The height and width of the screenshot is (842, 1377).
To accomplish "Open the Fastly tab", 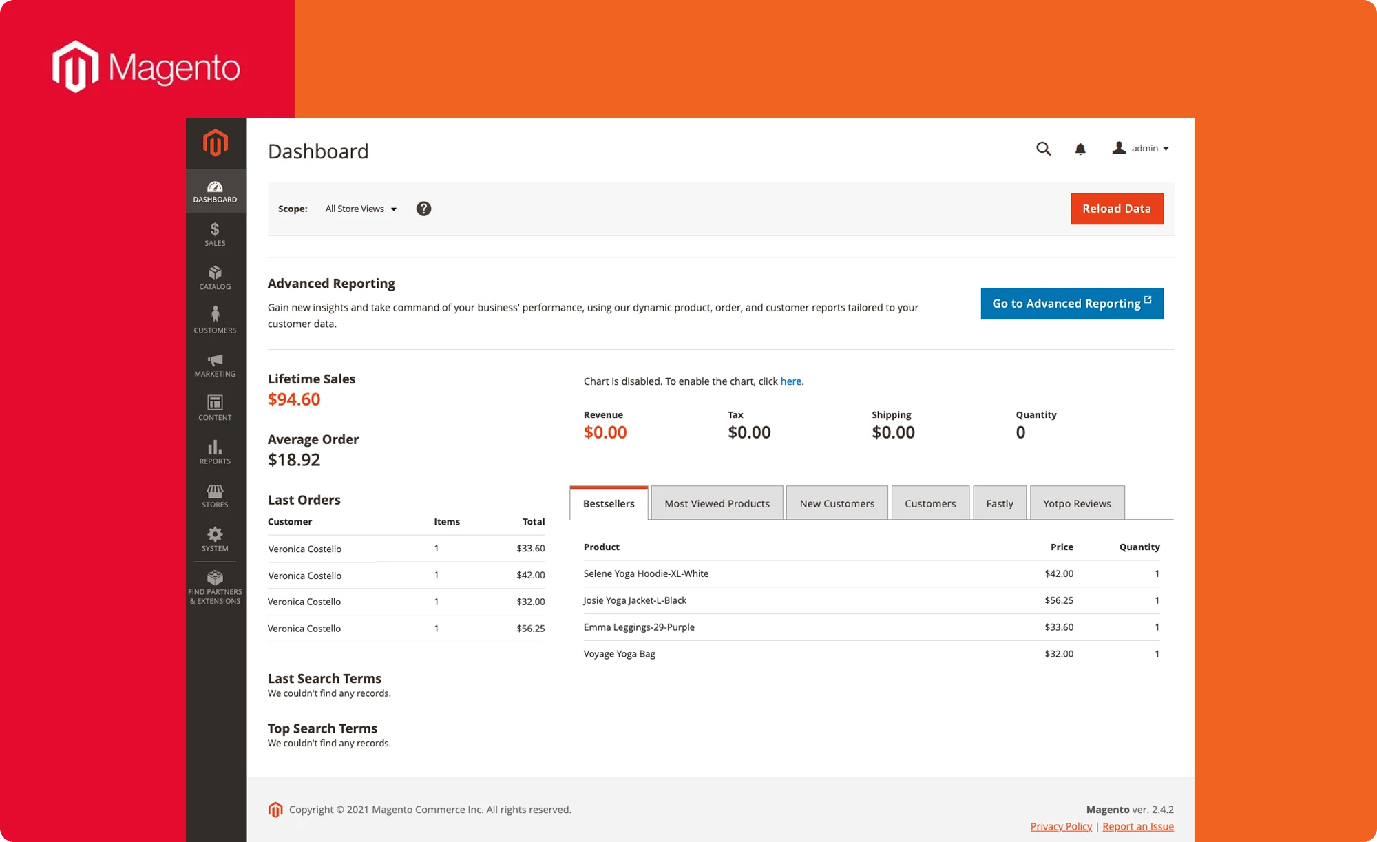I will point(1000,503).
